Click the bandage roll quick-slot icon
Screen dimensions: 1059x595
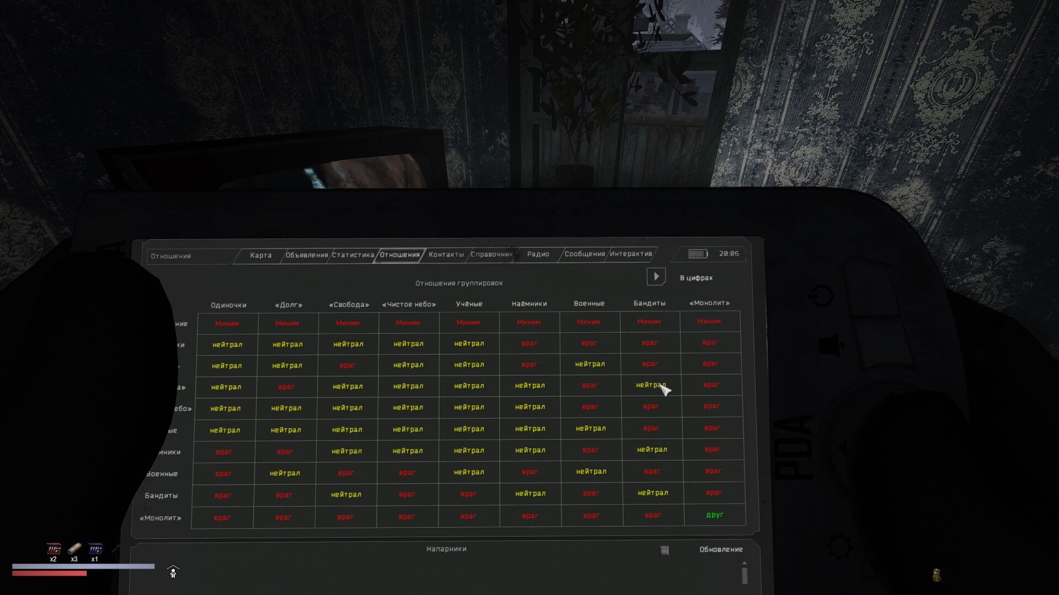coord(74,549)
